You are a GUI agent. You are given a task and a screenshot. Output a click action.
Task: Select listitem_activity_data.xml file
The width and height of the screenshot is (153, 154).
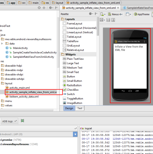22,97
